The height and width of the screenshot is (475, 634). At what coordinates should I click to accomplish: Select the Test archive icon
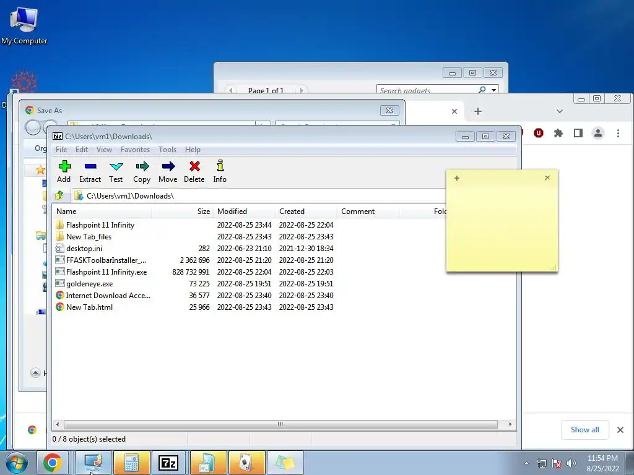click(116, 166)
